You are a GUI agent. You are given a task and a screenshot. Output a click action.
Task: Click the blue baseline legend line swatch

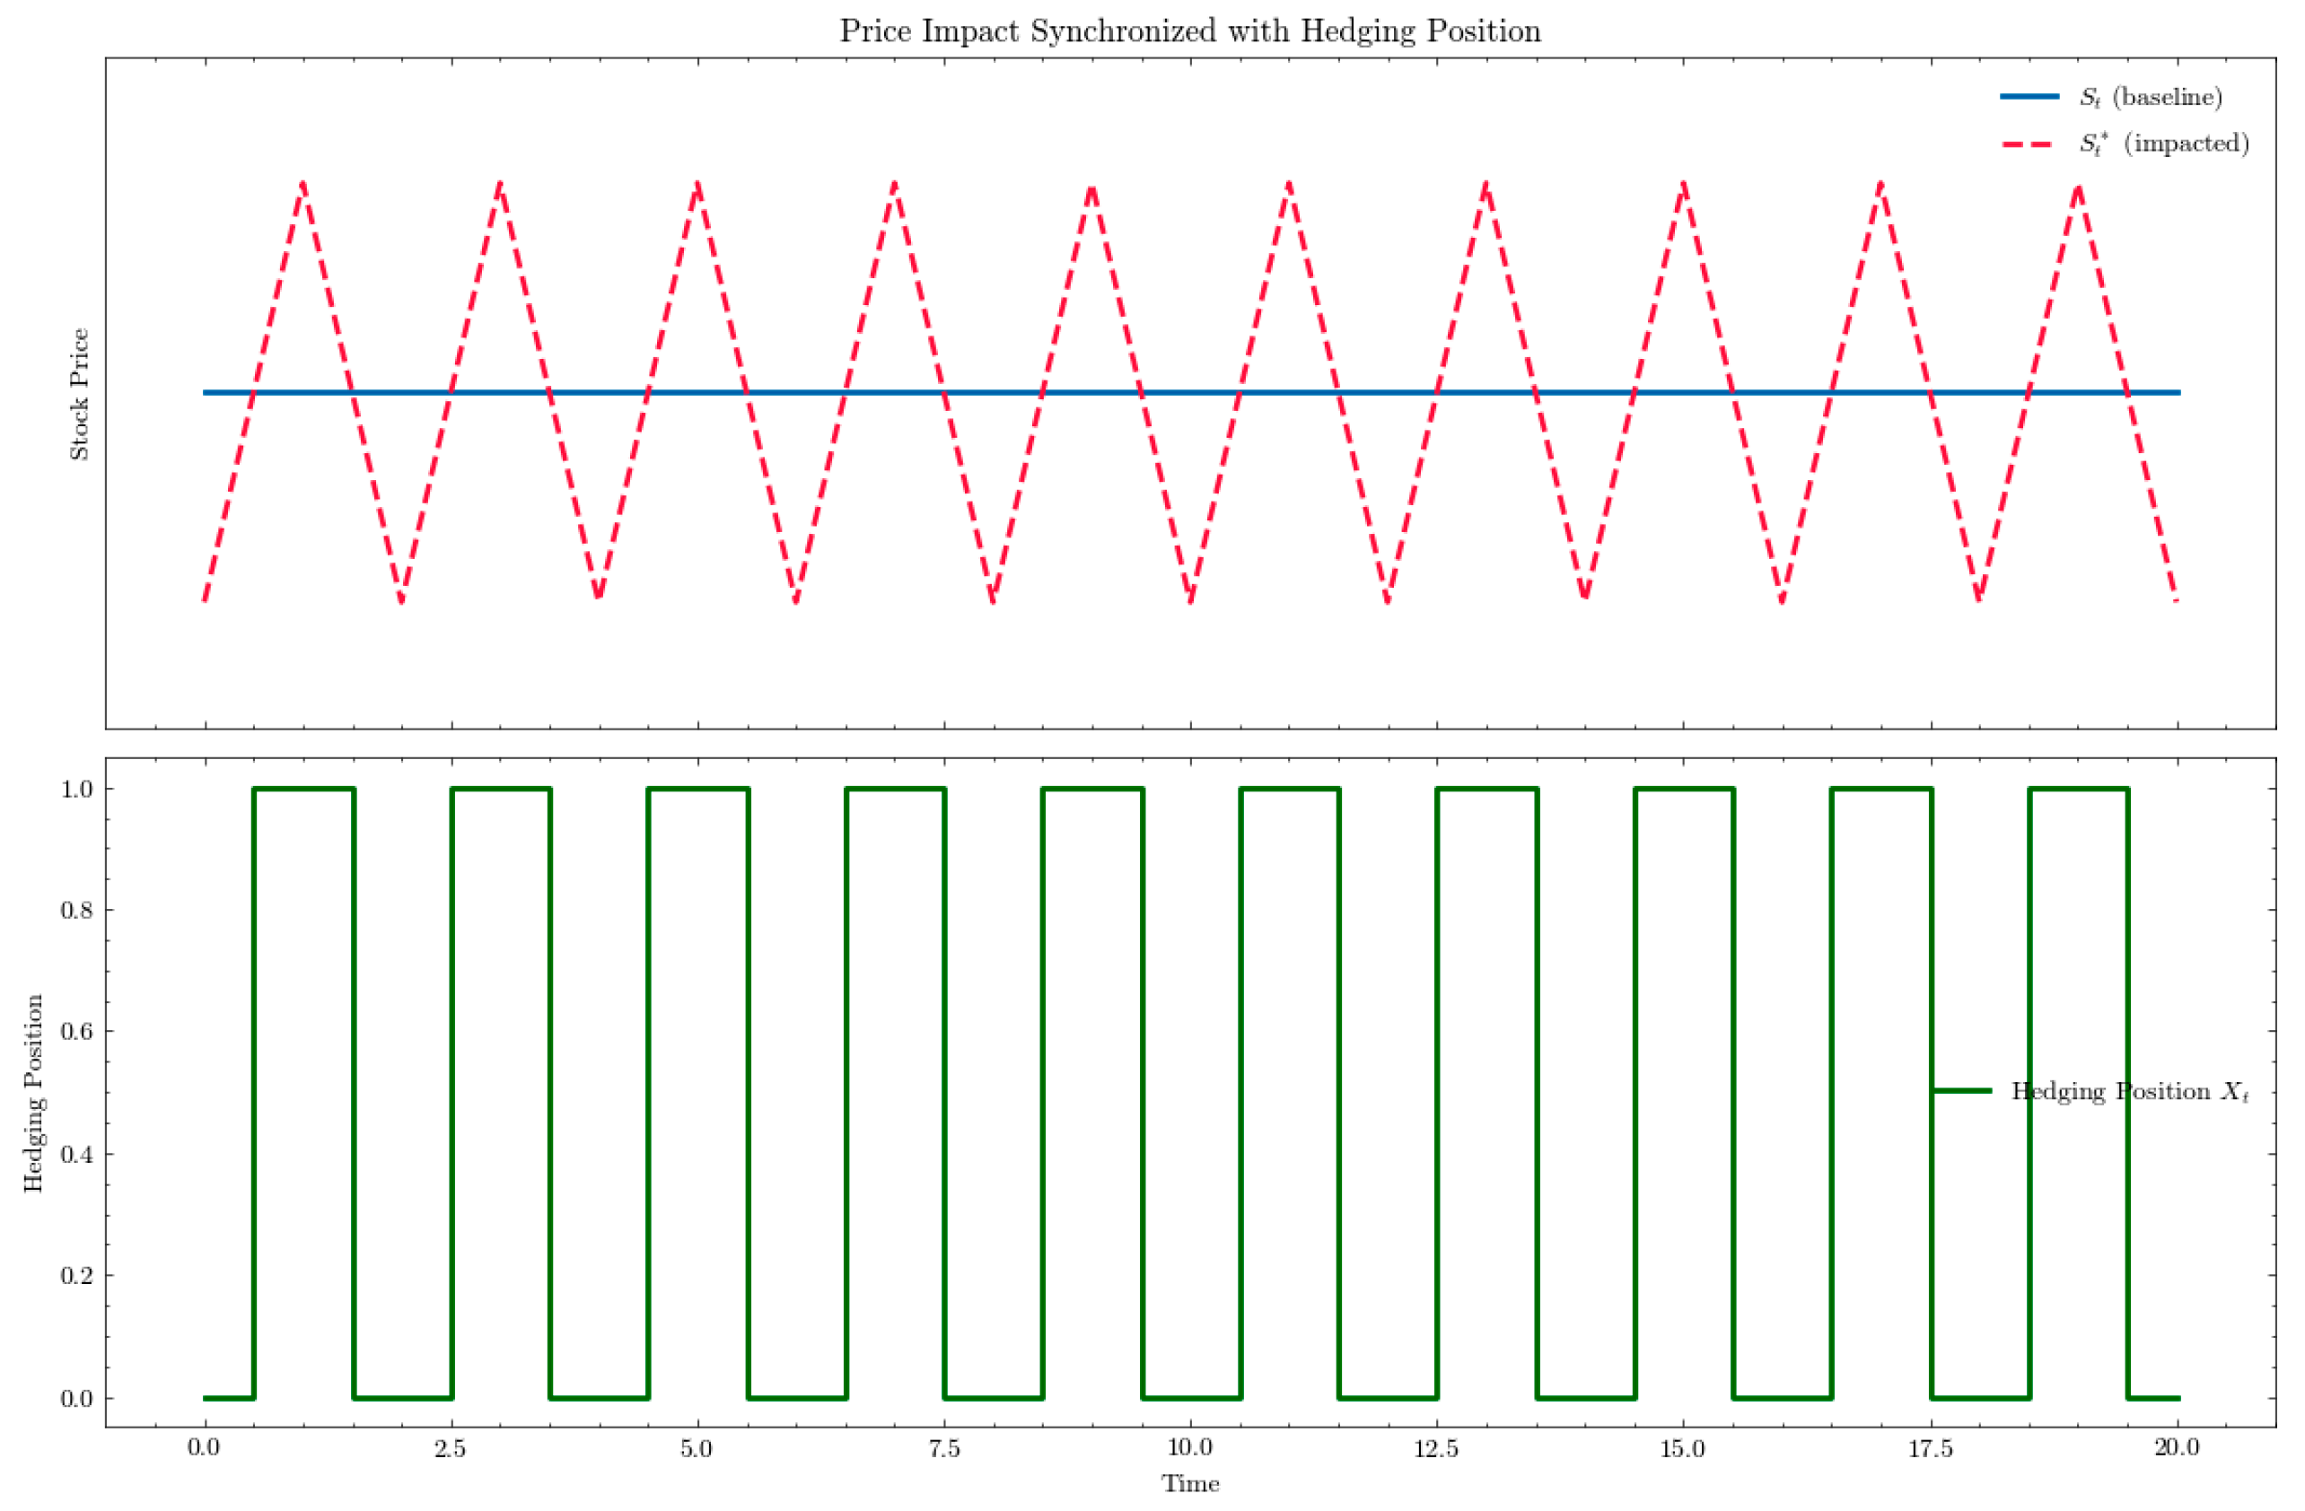(x=2029, y=97)
